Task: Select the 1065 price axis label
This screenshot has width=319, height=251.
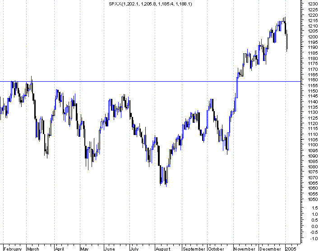Action: [313, 183]
